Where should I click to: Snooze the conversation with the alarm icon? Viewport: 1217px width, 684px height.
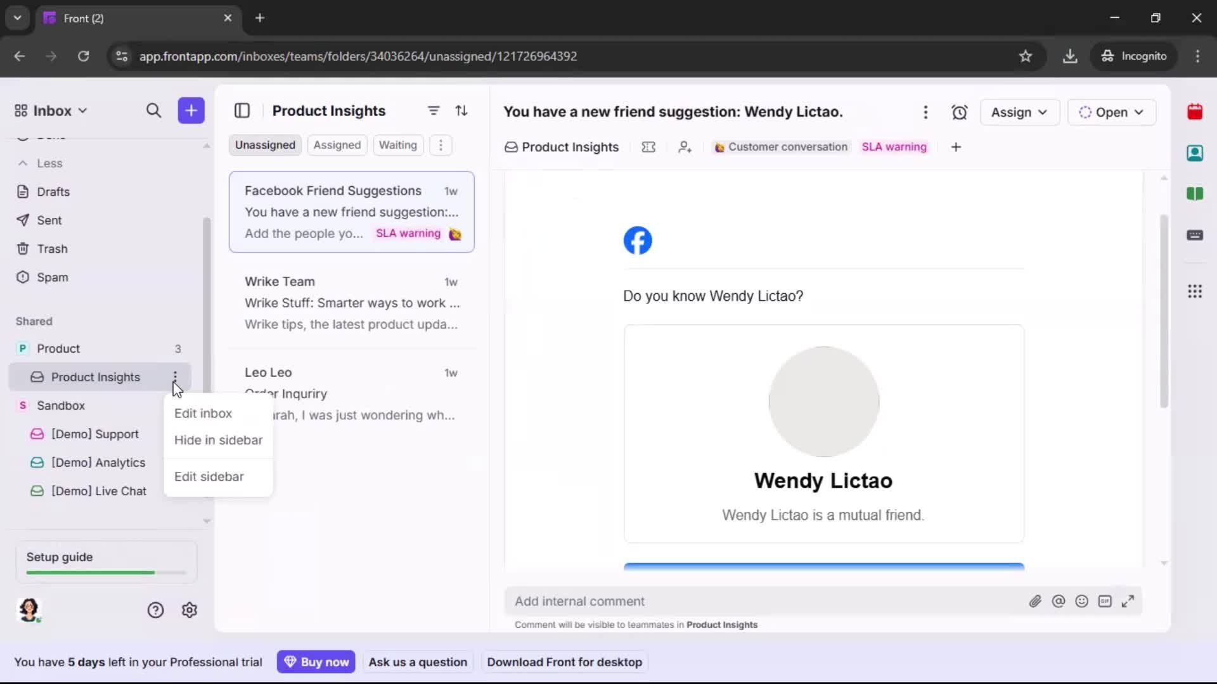pyautogui.click(x=960, y=112)
